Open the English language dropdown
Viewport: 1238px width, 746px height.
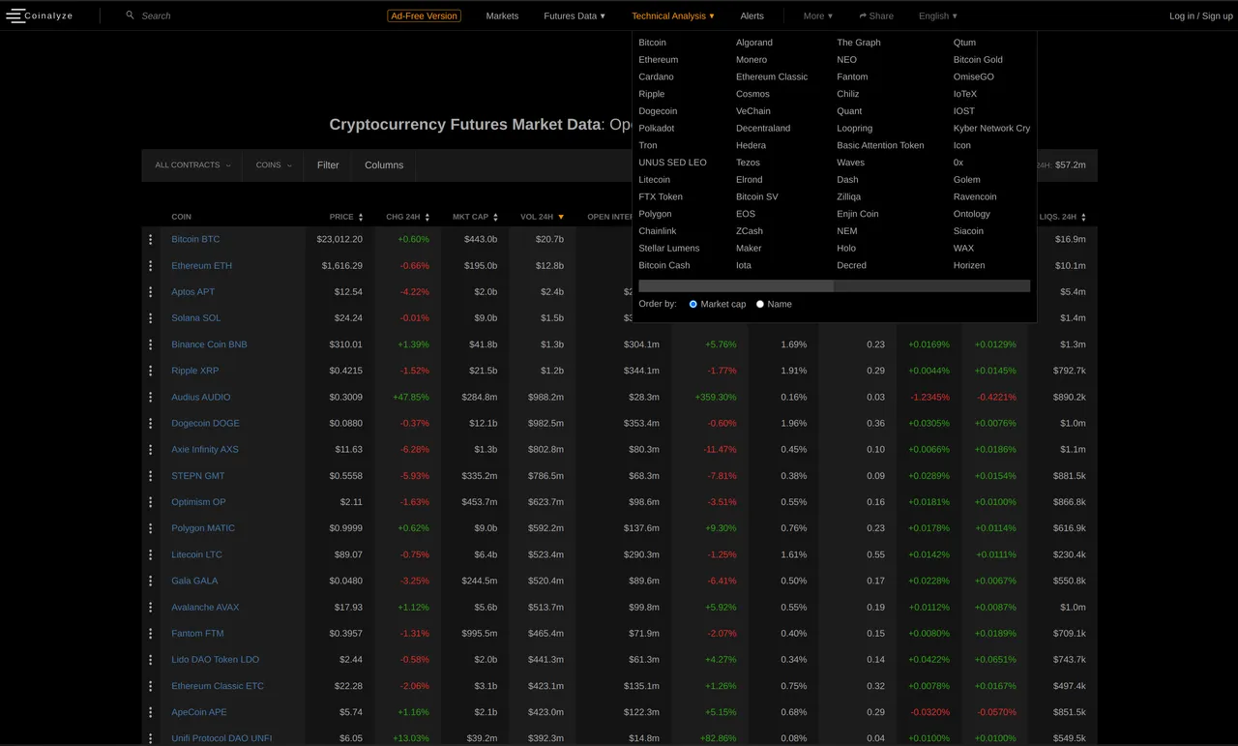(938, 15)
